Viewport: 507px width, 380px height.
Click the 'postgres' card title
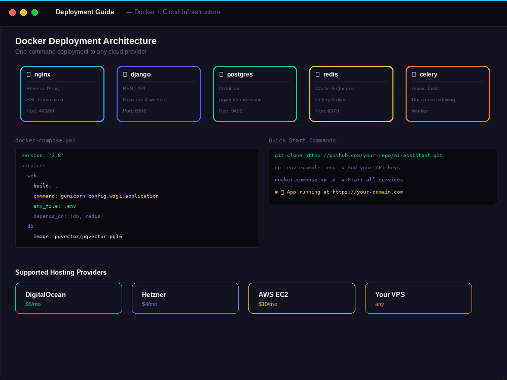click(x=240, y=74)
